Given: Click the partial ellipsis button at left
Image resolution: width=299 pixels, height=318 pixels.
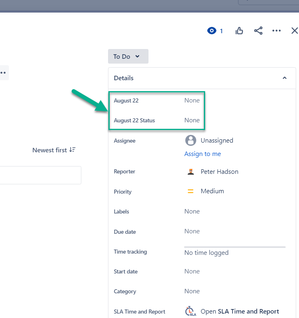Looking at the screenshot, I should [4, 73].
